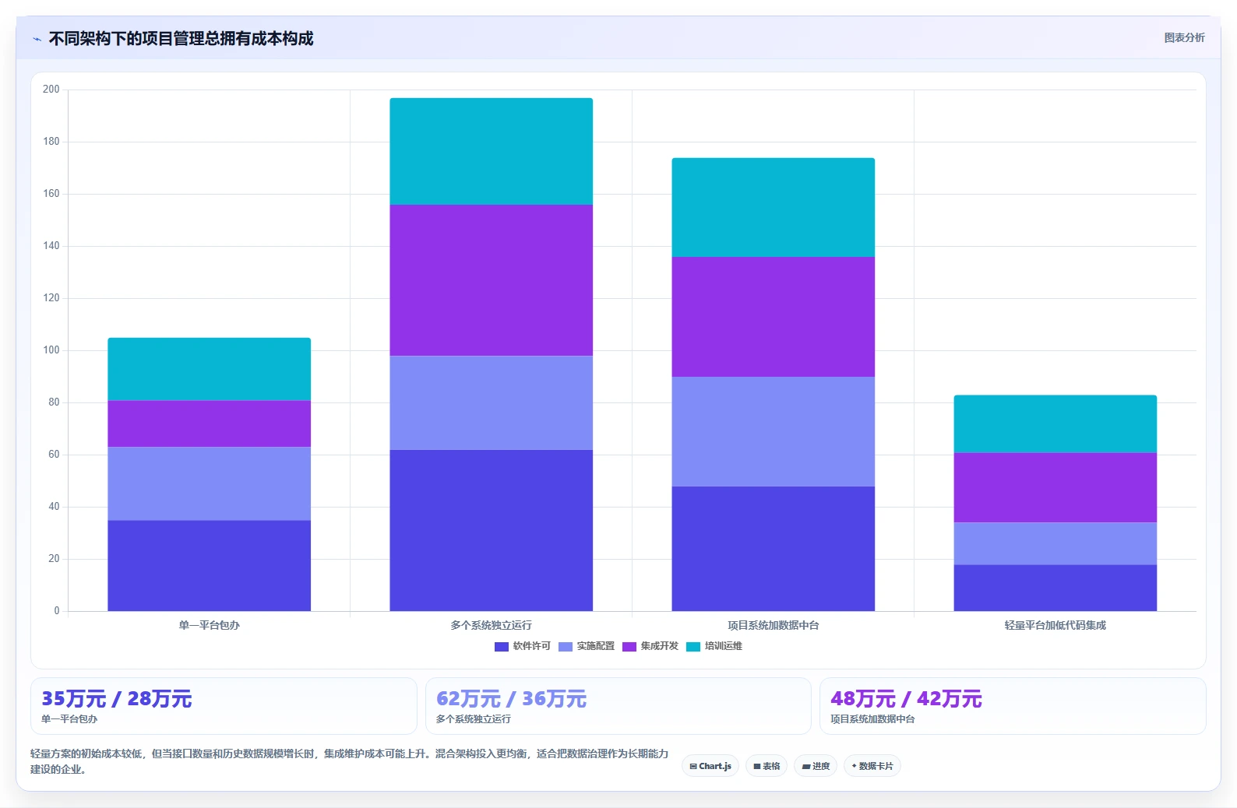Click the 200 y-axis tick label
Screen dimensions: 1237x808
[51, 90]
